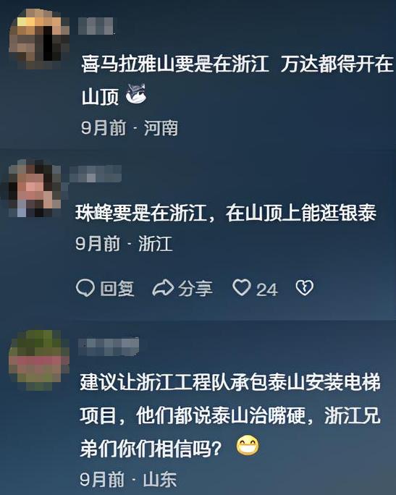Select the 珠峰要是在浙江 comment text

[226, 213]
